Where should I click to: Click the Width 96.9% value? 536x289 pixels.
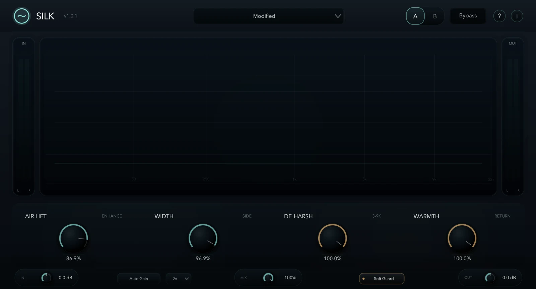(x=203, y=259)
